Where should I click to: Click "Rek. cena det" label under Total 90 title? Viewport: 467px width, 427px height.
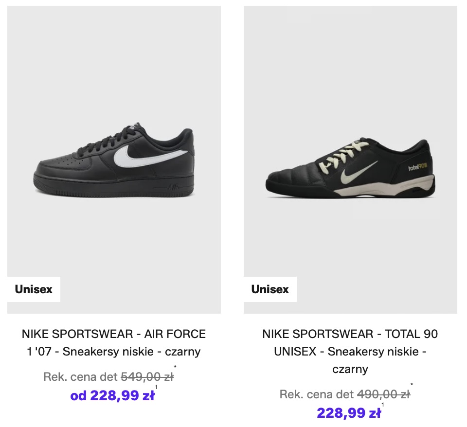pyautogui.click(x=317, y=394)
